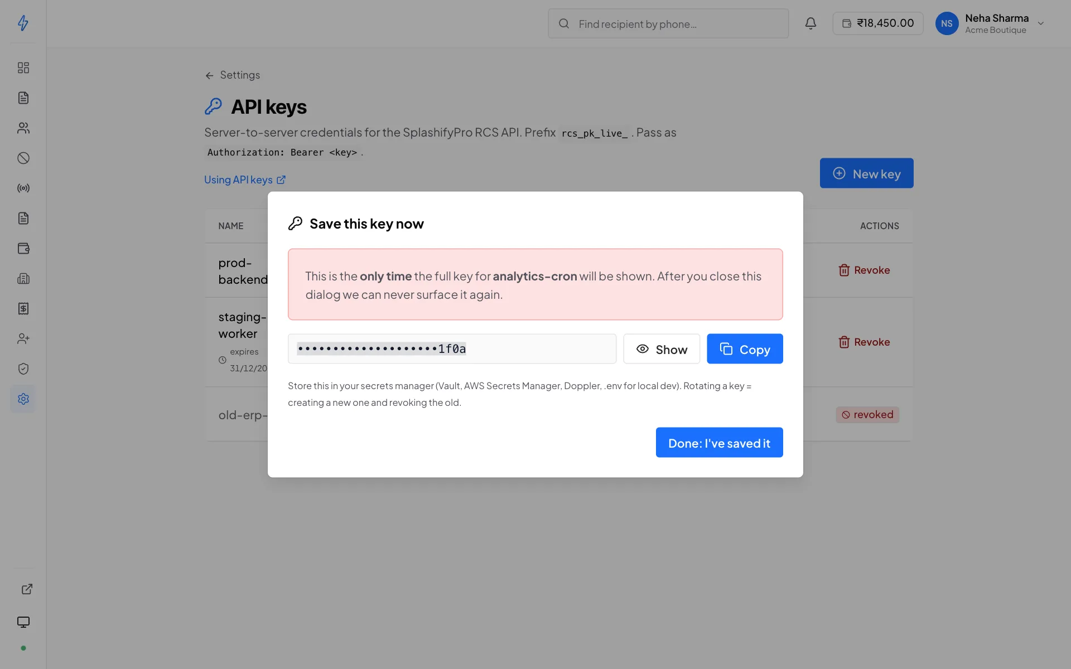Open the dollar receipt icon in sidebar
The image size is (1071, 669).
[x=23, y=309]
